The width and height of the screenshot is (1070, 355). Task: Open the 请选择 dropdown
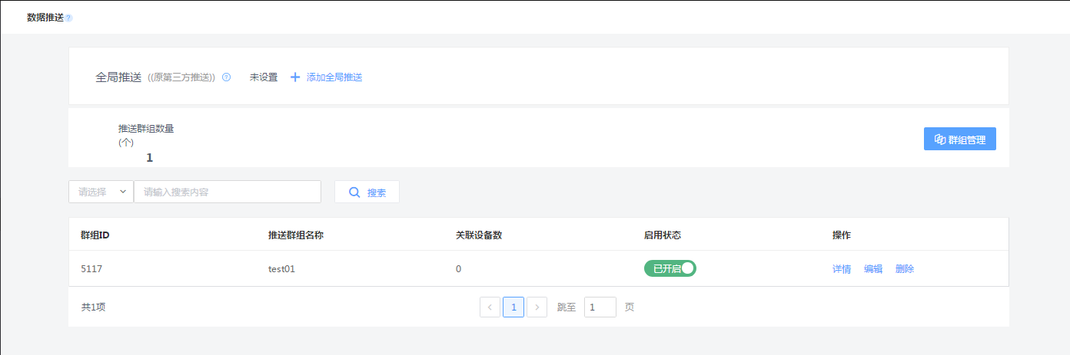coord(101,192)
